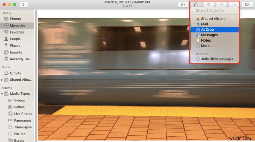
Task: Open Places in sidebar
Action: pos(17,45)
